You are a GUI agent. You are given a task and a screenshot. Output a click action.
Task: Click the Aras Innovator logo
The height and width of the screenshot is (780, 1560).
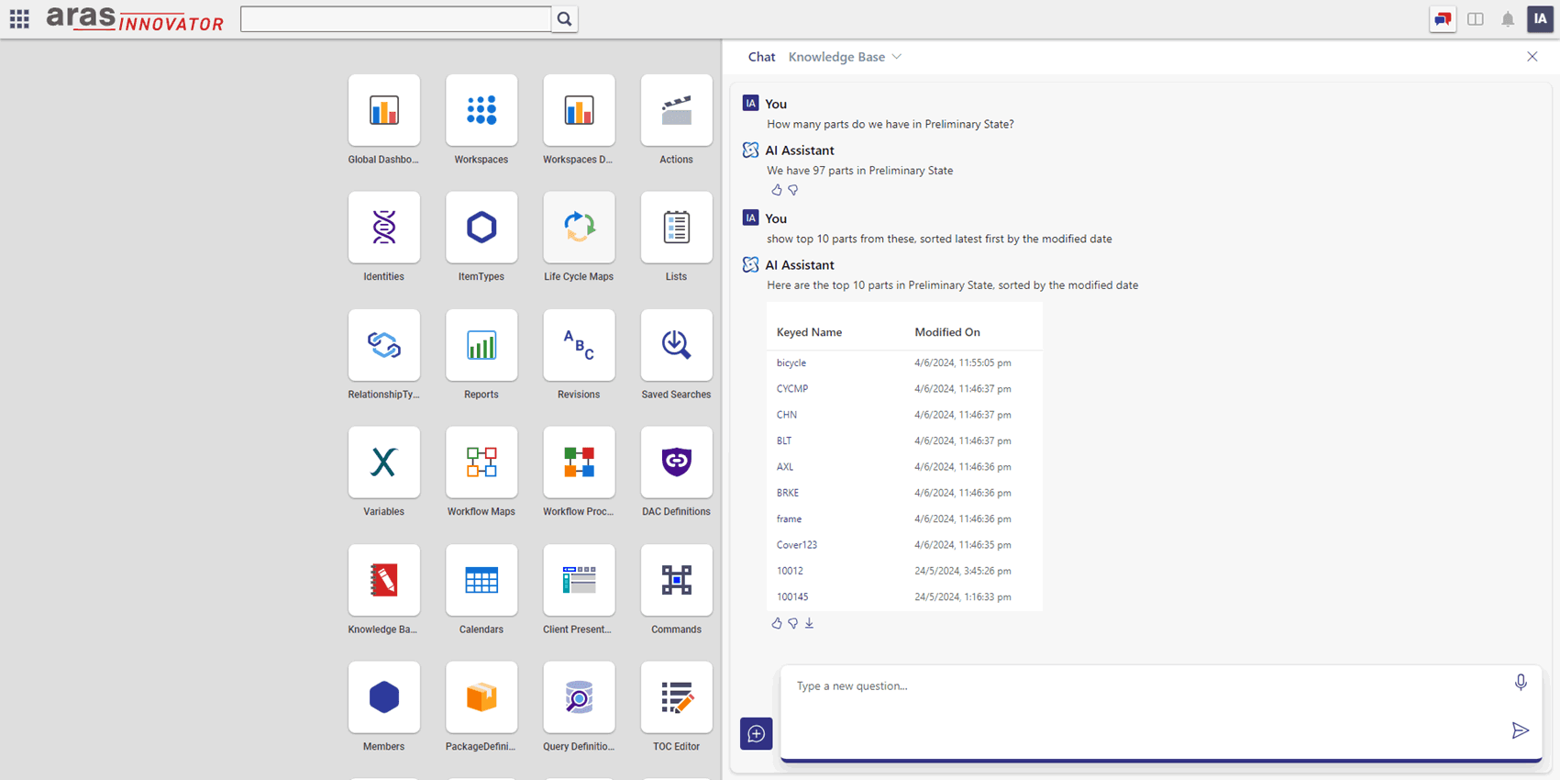[x=135, y=18]
